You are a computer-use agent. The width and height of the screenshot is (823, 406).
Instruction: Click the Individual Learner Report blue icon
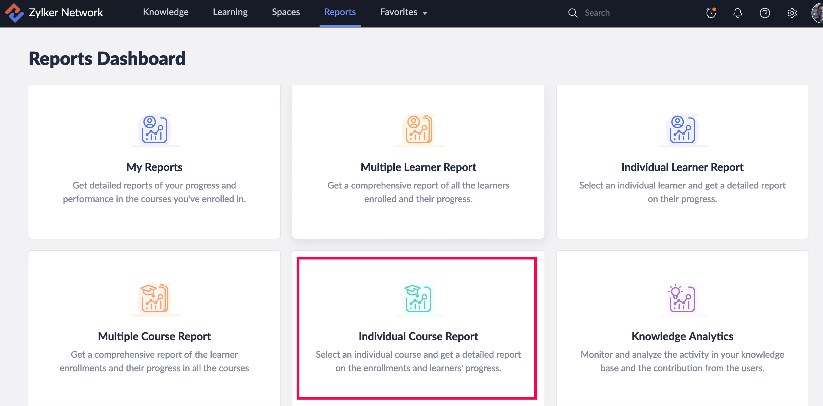click(682, 129)
